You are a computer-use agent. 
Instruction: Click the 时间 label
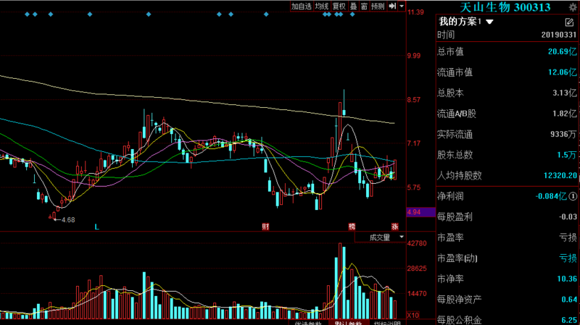point(446,35)
